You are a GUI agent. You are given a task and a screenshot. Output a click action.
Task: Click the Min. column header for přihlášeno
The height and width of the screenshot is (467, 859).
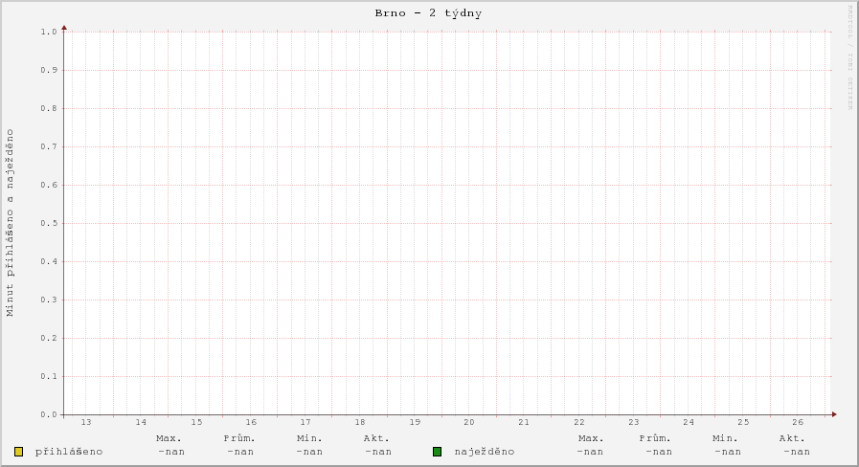(x=308, y=438)
